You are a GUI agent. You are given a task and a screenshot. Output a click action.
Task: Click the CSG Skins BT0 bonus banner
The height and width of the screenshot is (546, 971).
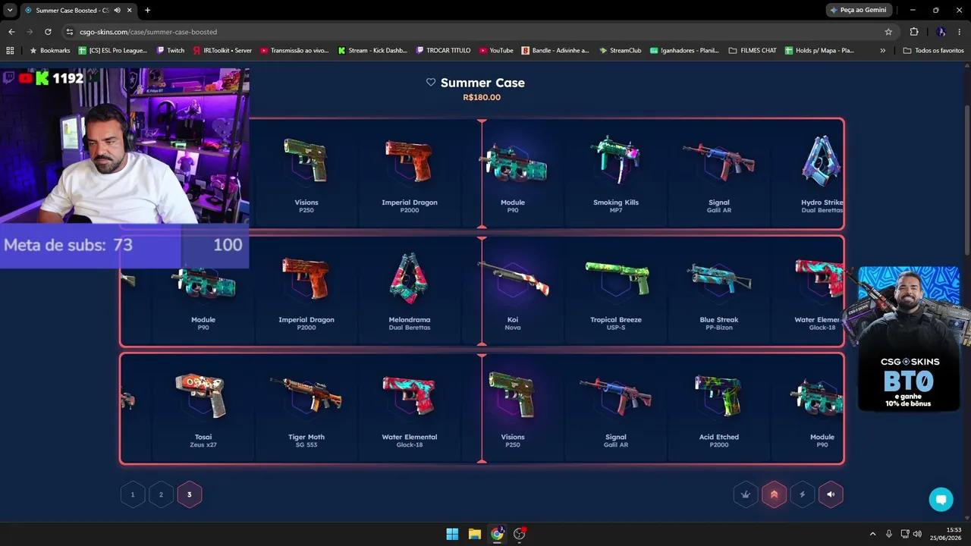909,339
